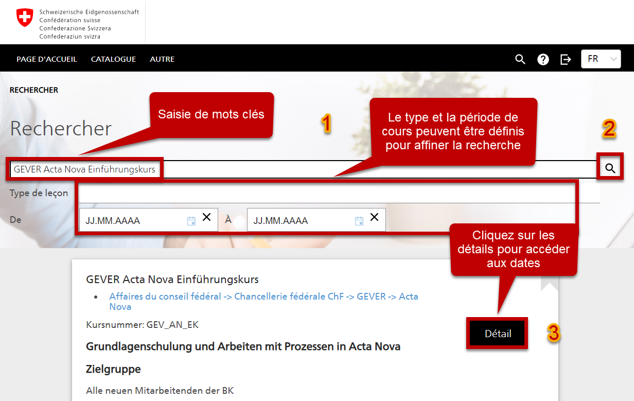Viewport: 634px width, 401px height.
Task: Open the Autre menu
Action: tap(162, 59)
